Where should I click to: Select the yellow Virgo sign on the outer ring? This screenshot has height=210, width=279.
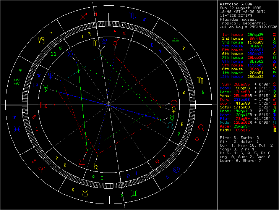[x=200, y=81]
